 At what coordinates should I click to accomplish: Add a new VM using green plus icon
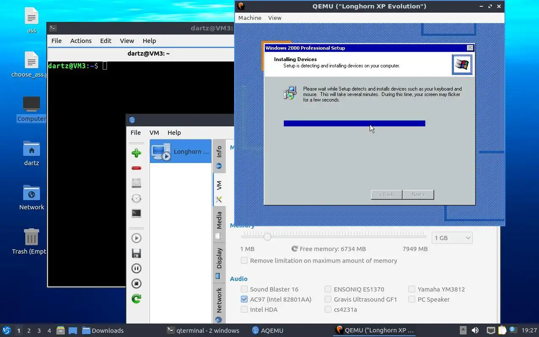[x=136, y=153]
